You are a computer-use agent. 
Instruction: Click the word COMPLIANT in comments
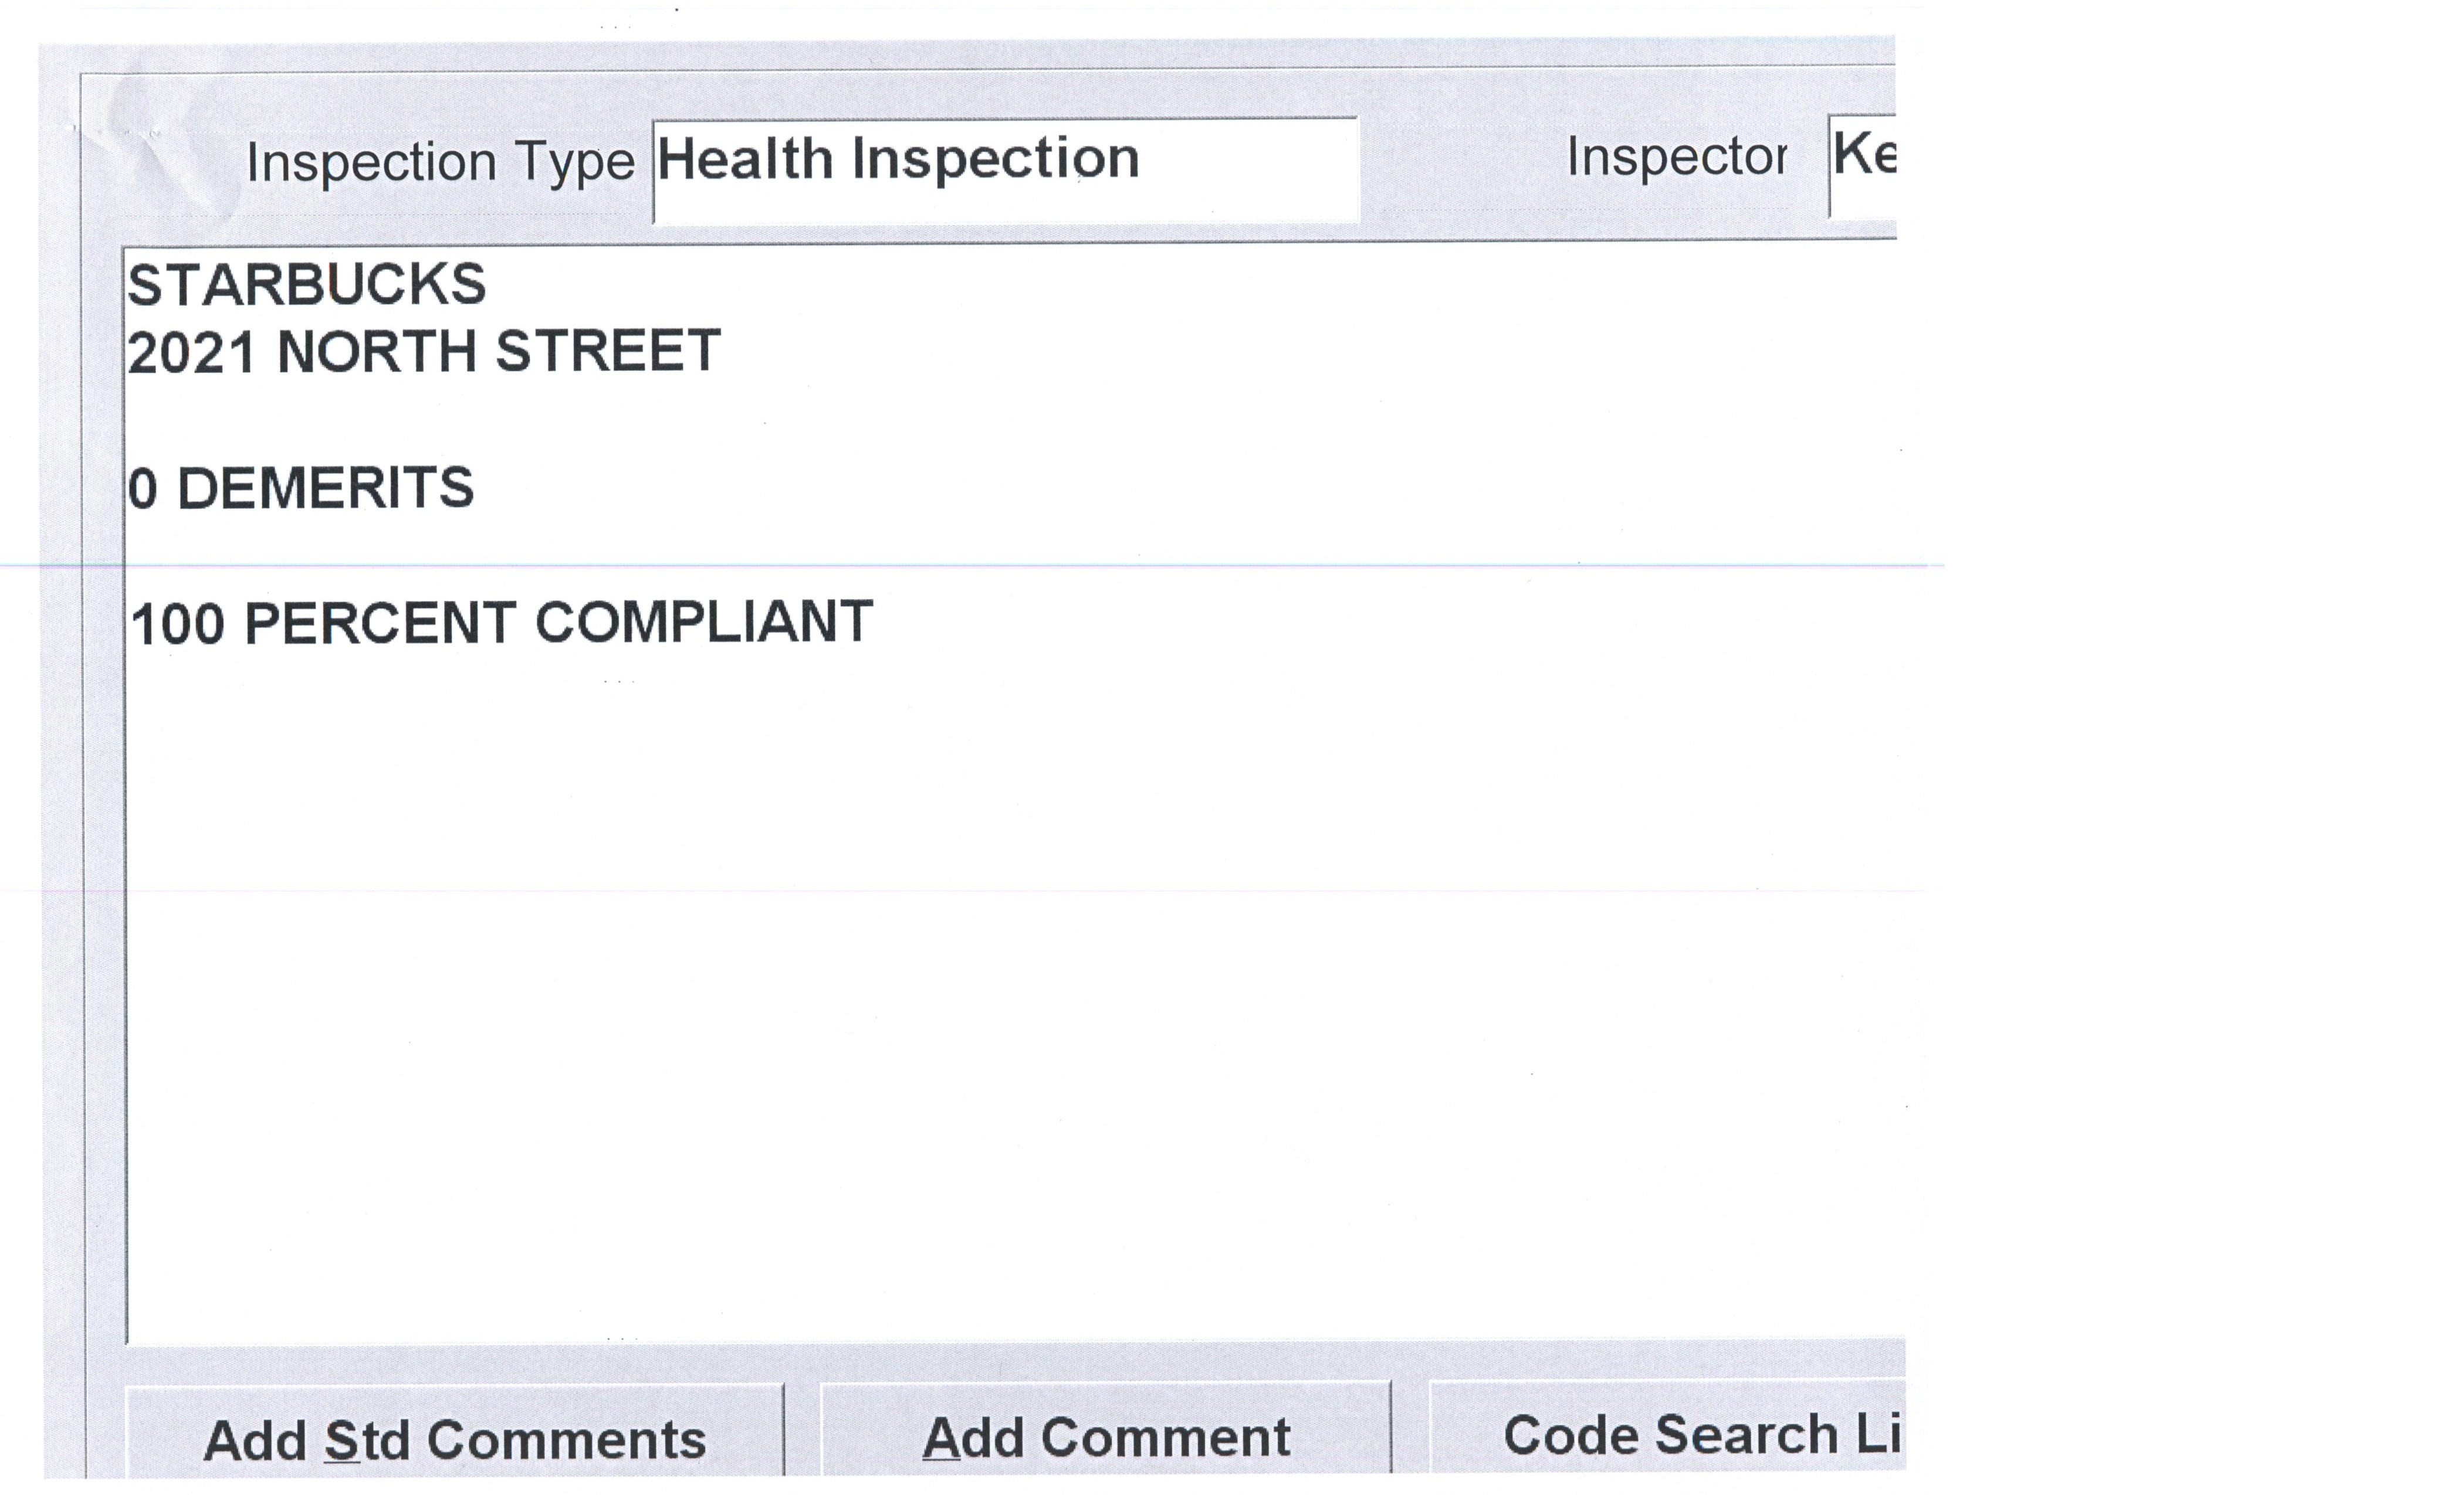point(704,623)
